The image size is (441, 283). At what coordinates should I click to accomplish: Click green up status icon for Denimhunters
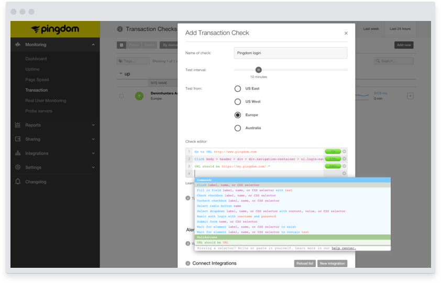click(x=139, y=96)
